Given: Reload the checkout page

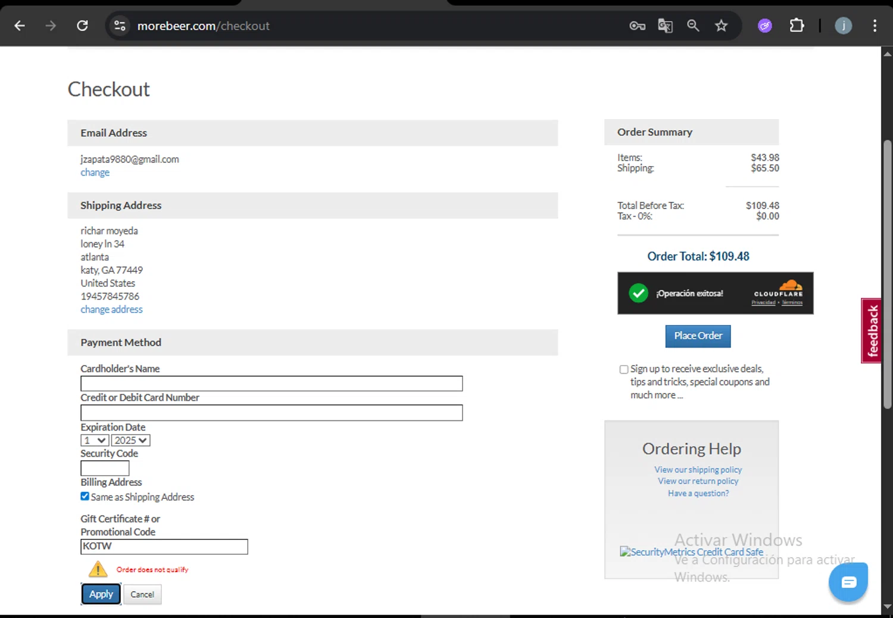Looking at the screenshot, I should coord(82,26).
